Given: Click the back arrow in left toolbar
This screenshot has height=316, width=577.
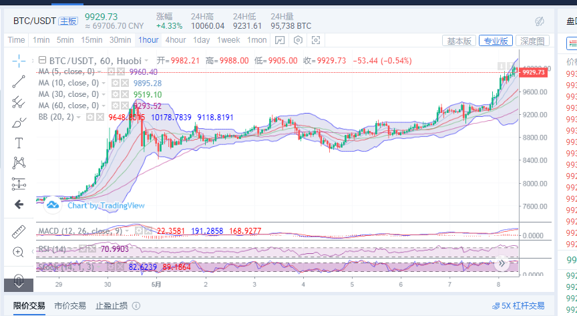Looking at the screenshot, I should click(19, 204).
